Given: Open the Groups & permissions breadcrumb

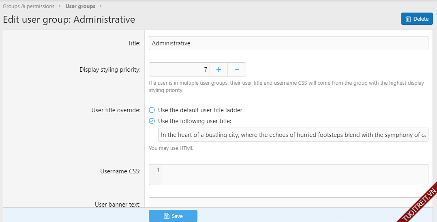Looking at the screenshot, I should click(x=28, y=6).
